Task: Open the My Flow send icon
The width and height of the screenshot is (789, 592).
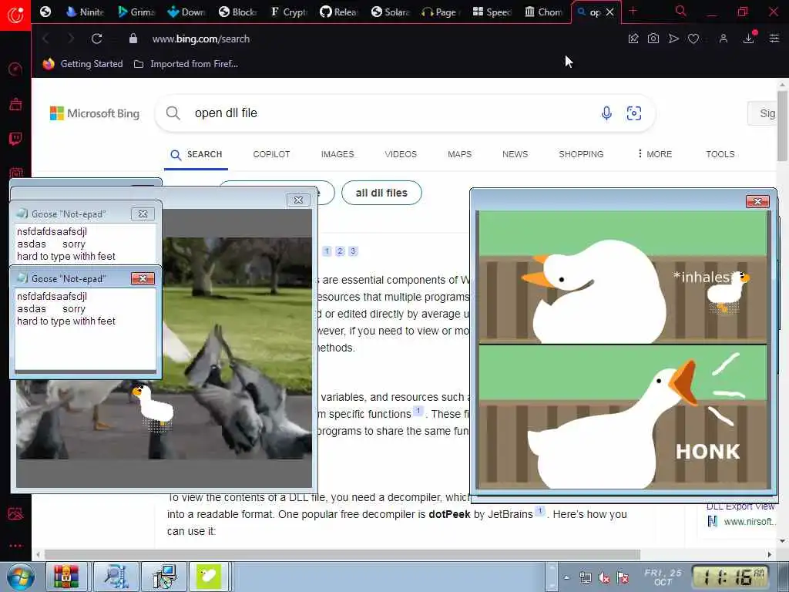Action: (673, 39)
